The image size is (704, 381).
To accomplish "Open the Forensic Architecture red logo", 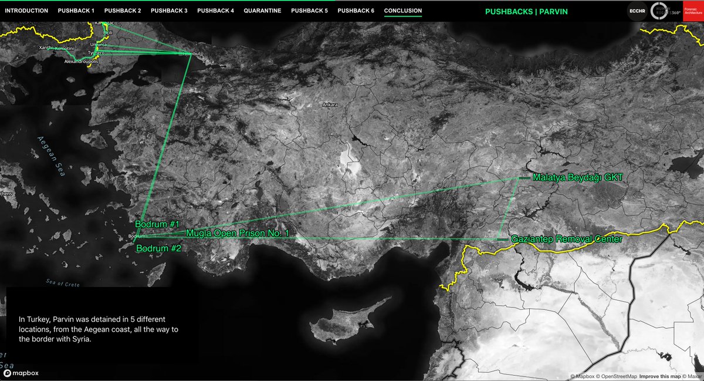I will click(x=693, y=11).
